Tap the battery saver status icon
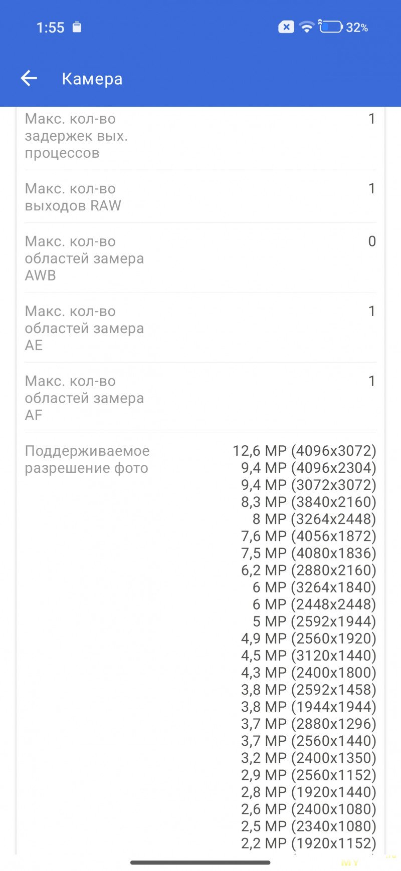The width and height of the screenshot is (401, 871). tap(77, 27)
